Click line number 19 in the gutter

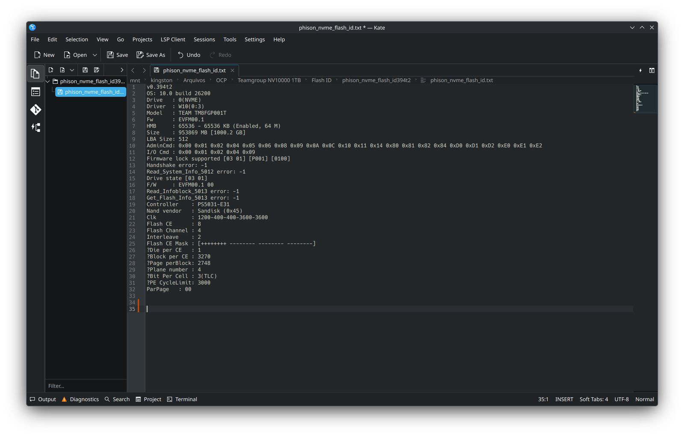(x=132, y=205)
